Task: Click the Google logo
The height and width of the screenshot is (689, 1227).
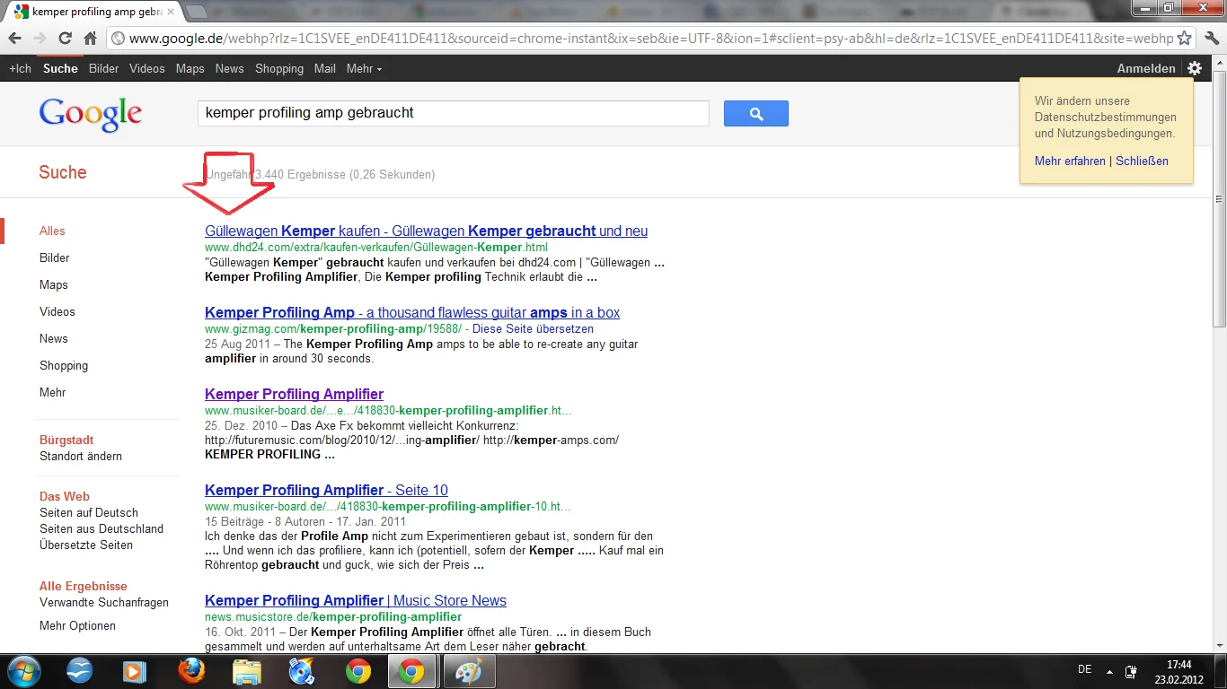Action: 91,115
